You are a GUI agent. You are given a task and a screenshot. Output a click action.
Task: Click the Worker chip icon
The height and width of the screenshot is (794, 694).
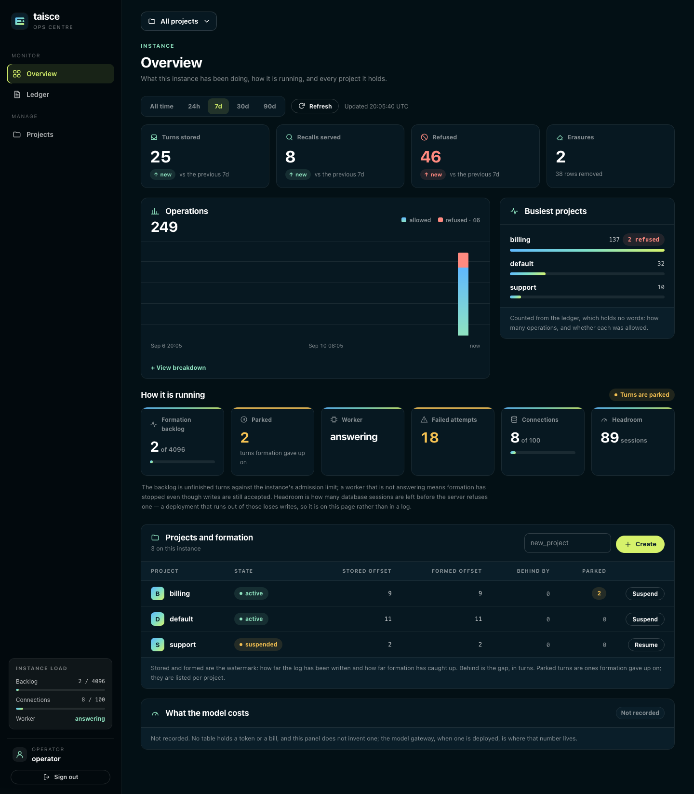click(x=334, y=419)
